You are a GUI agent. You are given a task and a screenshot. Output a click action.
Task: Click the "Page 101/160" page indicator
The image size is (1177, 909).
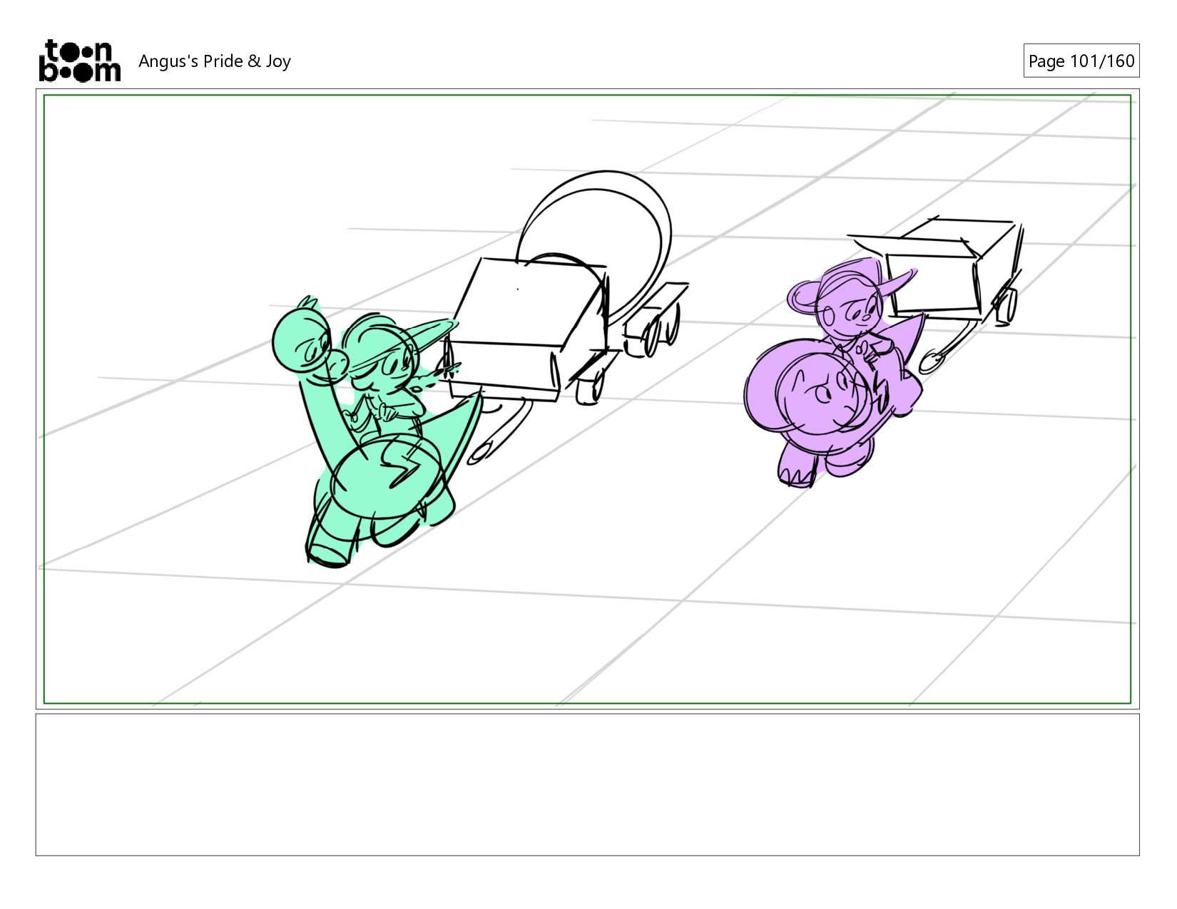click(x=1081, y=61)
